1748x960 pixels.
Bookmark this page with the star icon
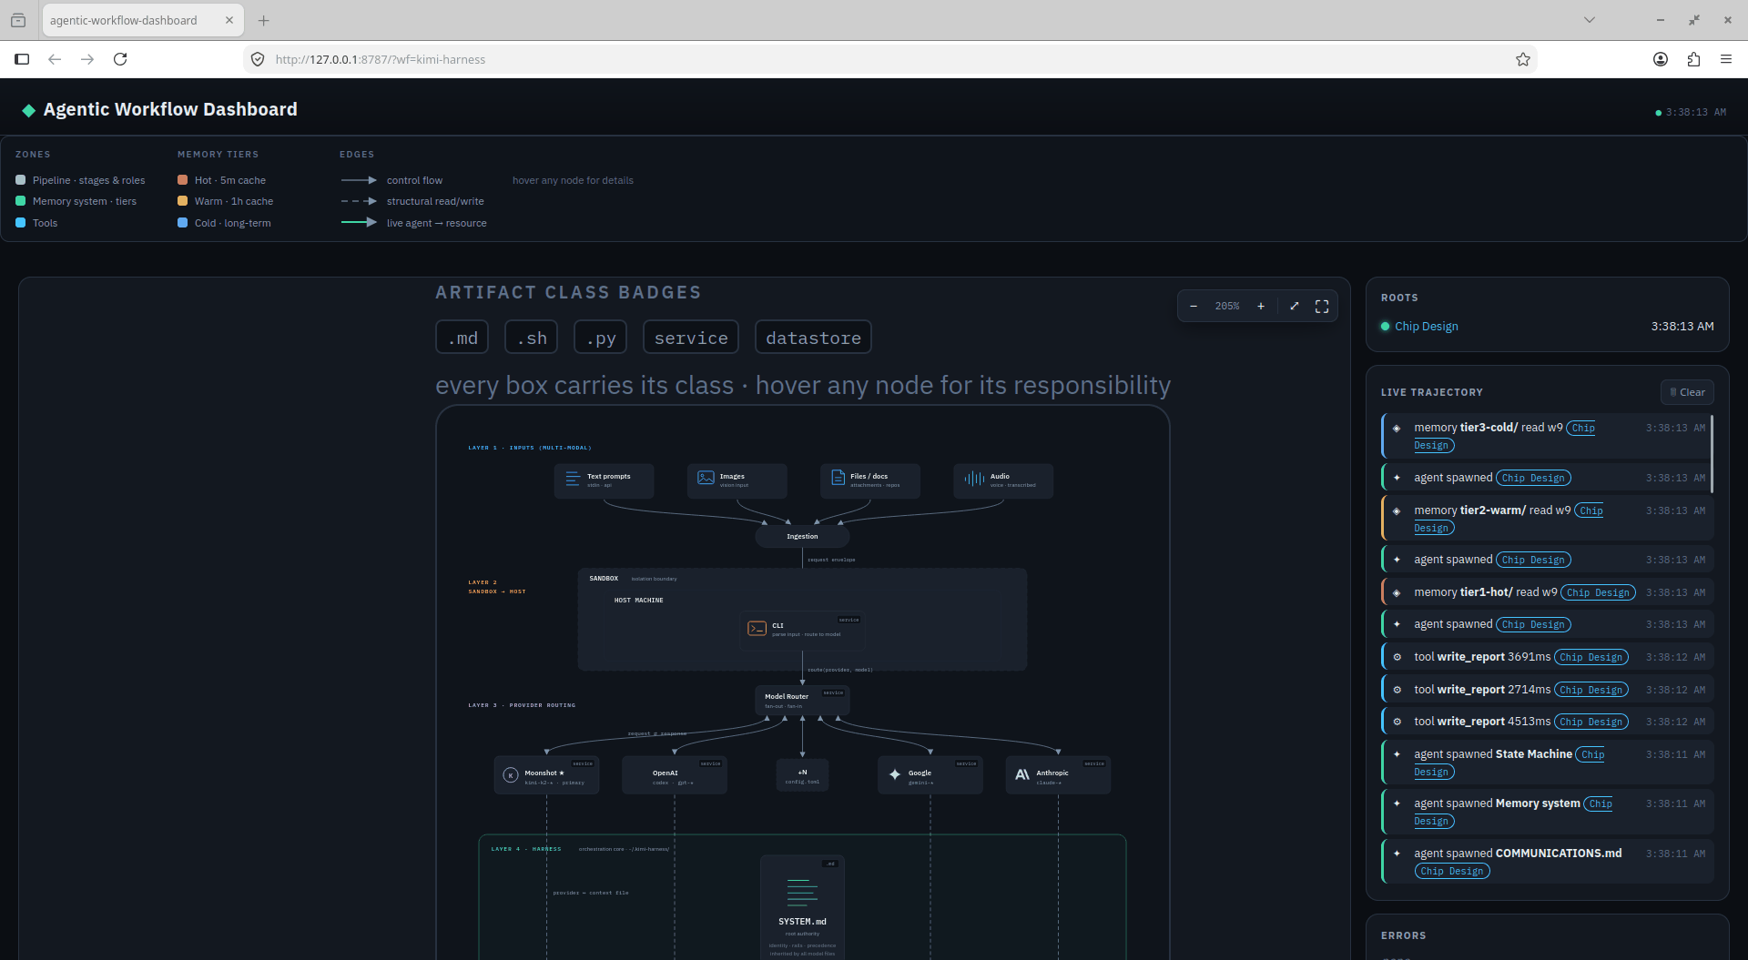coord(1523,59)
